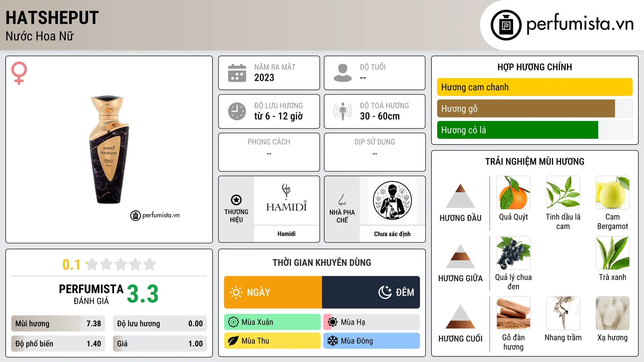Screen dimensions: 644x362
Task: Click the Giá 1.00 score bar
Action: point(160,343)
